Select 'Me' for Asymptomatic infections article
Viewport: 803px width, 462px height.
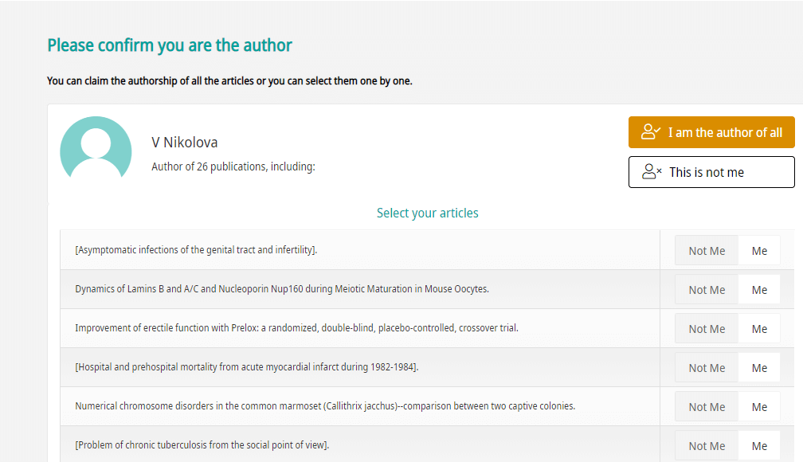[x=759, y=250]
